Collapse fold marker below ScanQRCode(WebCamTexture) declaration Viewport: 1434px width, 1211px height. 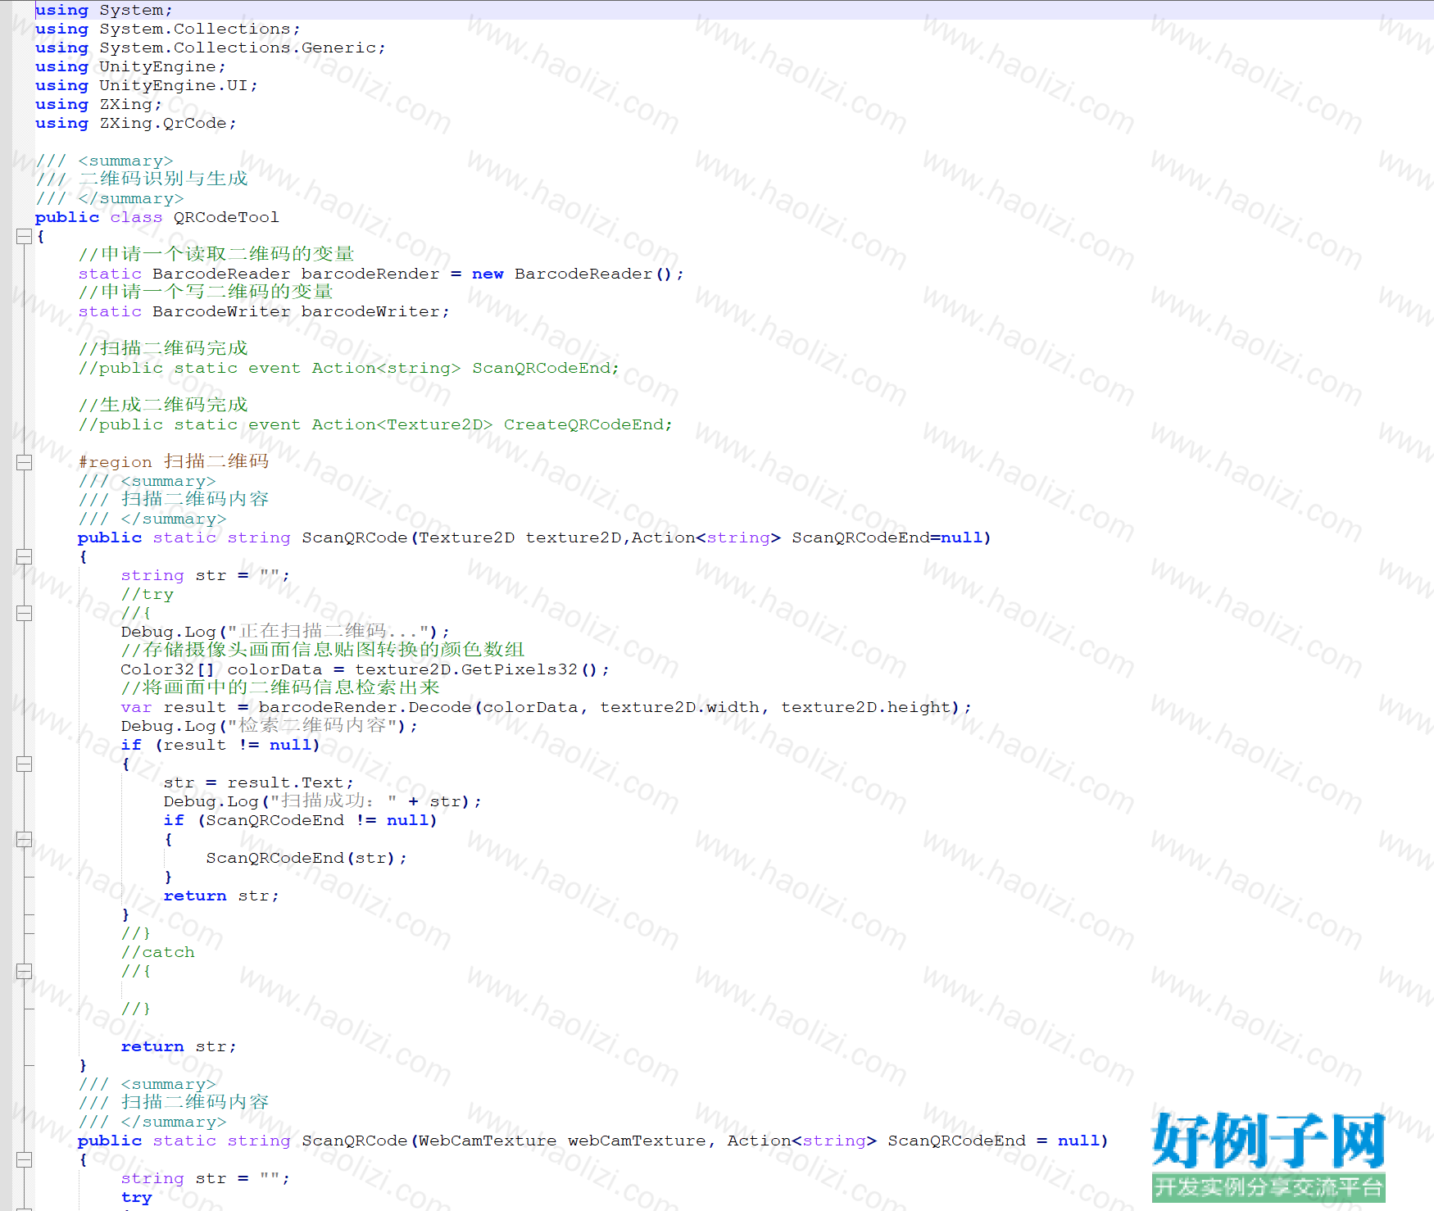pyautogui.click(x=24, y=1159)
